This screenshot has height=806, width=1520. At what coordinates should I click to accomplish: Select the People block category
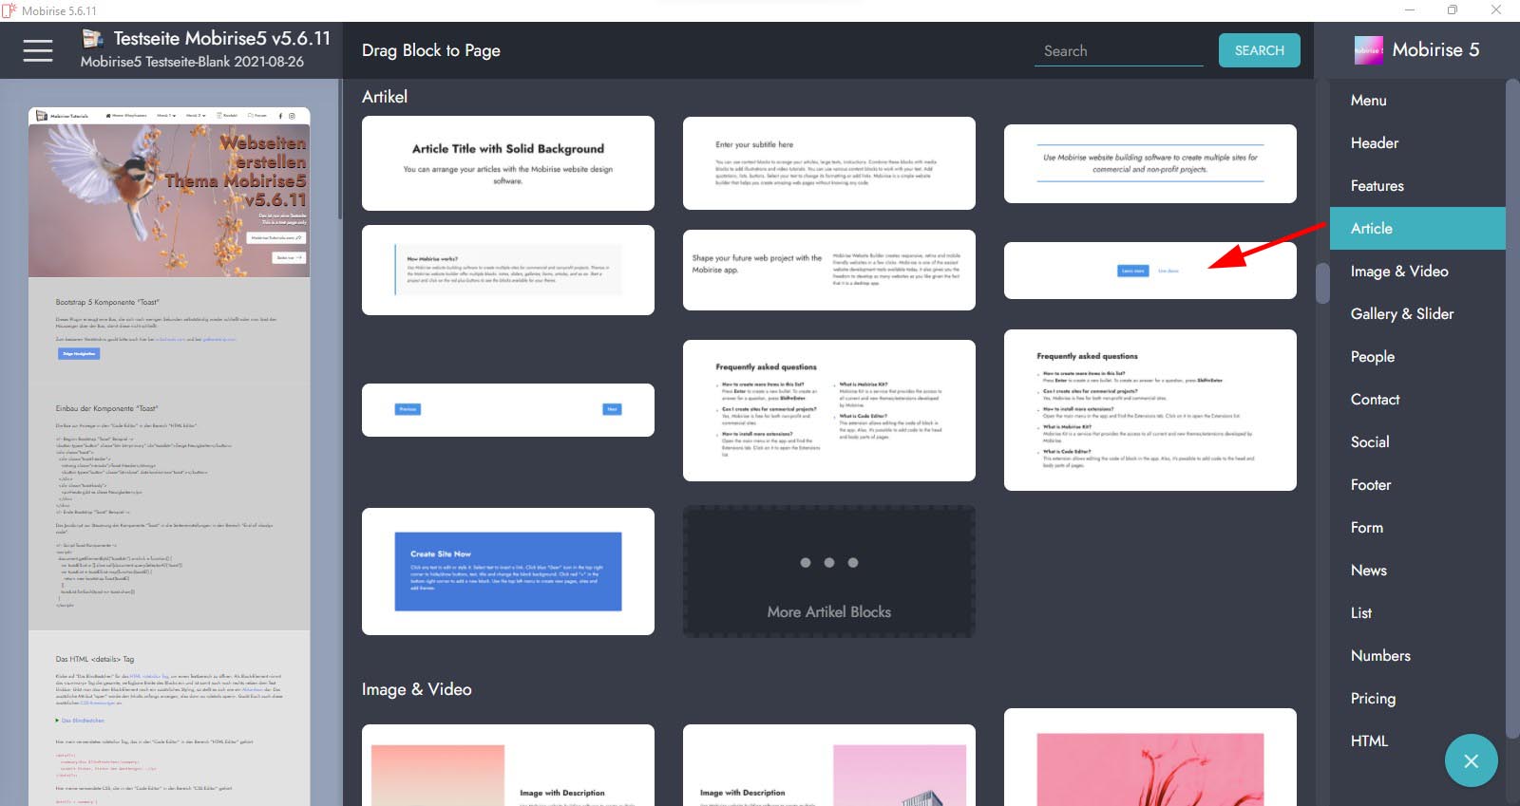[x=1417, y=356]
